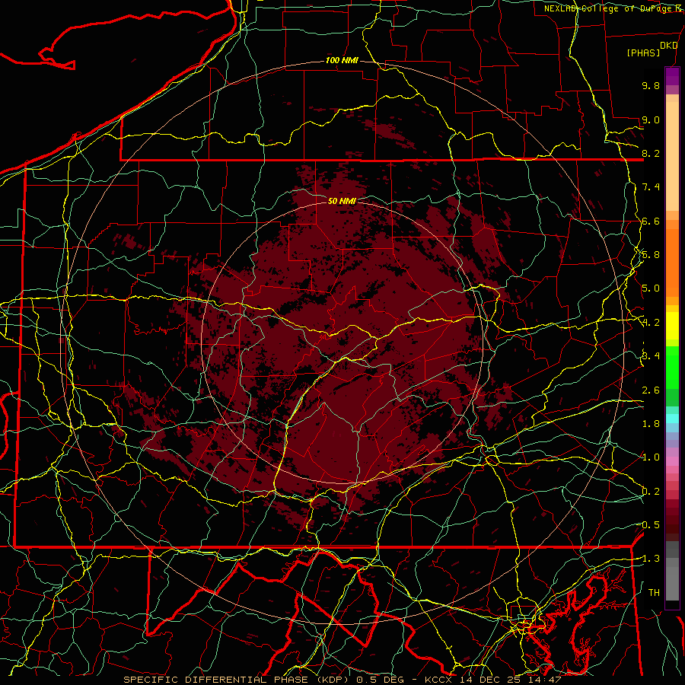This screenshot has height=685, width=685.
Task: Click the 5.8 legend value
Action: click(651, 255)
